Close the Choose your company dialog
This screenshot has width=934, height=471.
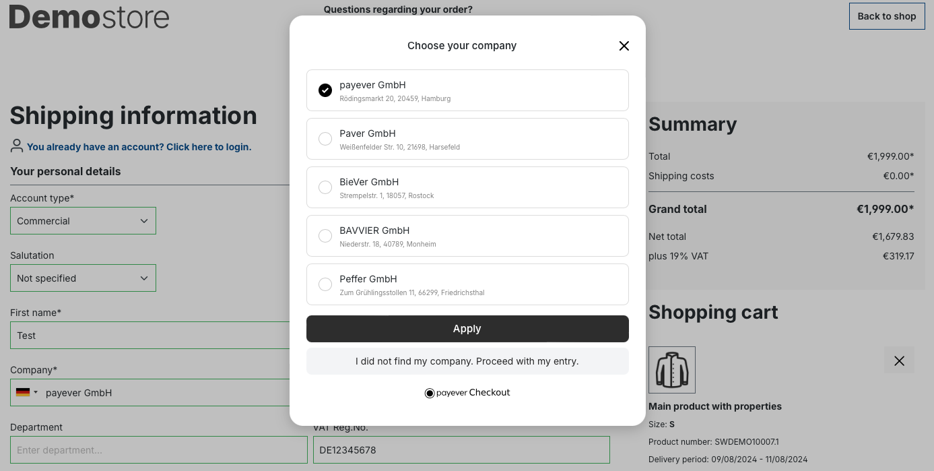pyautogui.click(x=624, y=46)
